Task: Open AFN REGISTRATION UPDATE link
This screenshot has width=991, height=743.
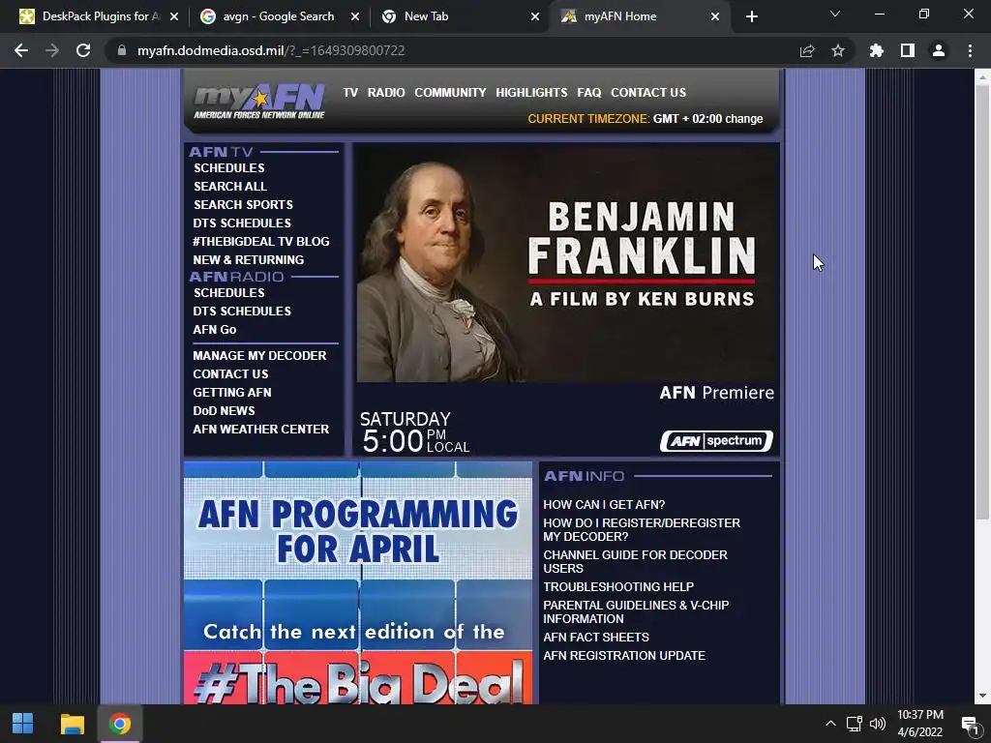Action: click(x=624, y=656)
